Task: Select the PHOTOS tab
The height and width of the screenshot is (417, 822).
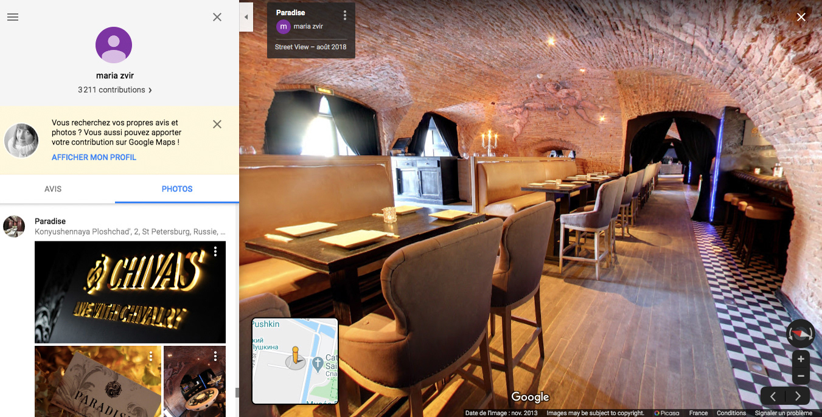Action: point(177,189)
